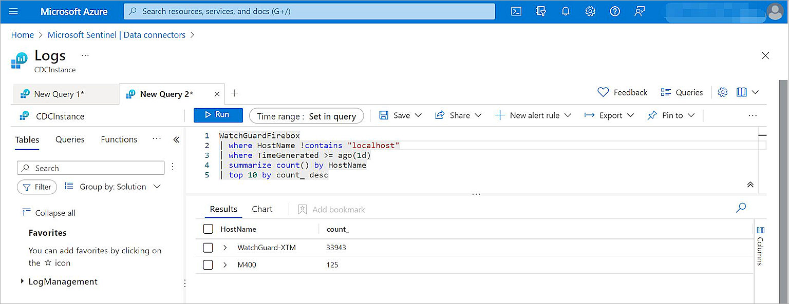Switch to the Chart tab
Viewport: 789px width, 304px height.
click(x=262, y=209)
